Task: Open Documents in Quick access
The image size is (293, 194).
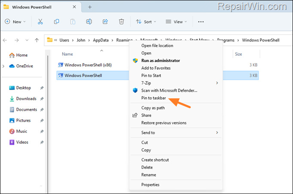Action: (23, 110)
